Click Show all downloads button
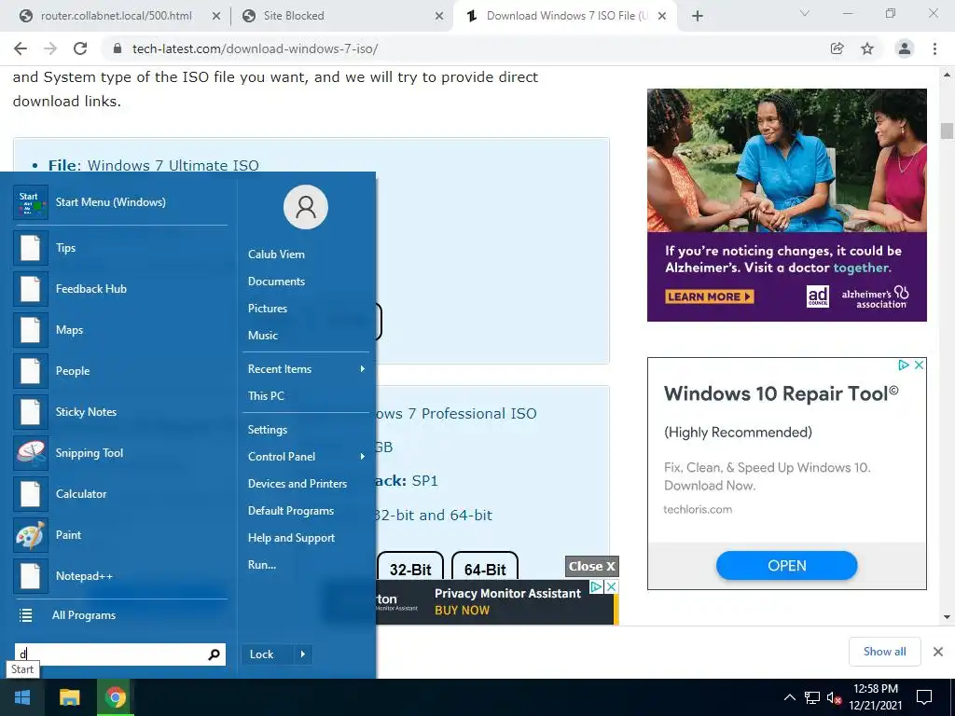 coord(884,652)
